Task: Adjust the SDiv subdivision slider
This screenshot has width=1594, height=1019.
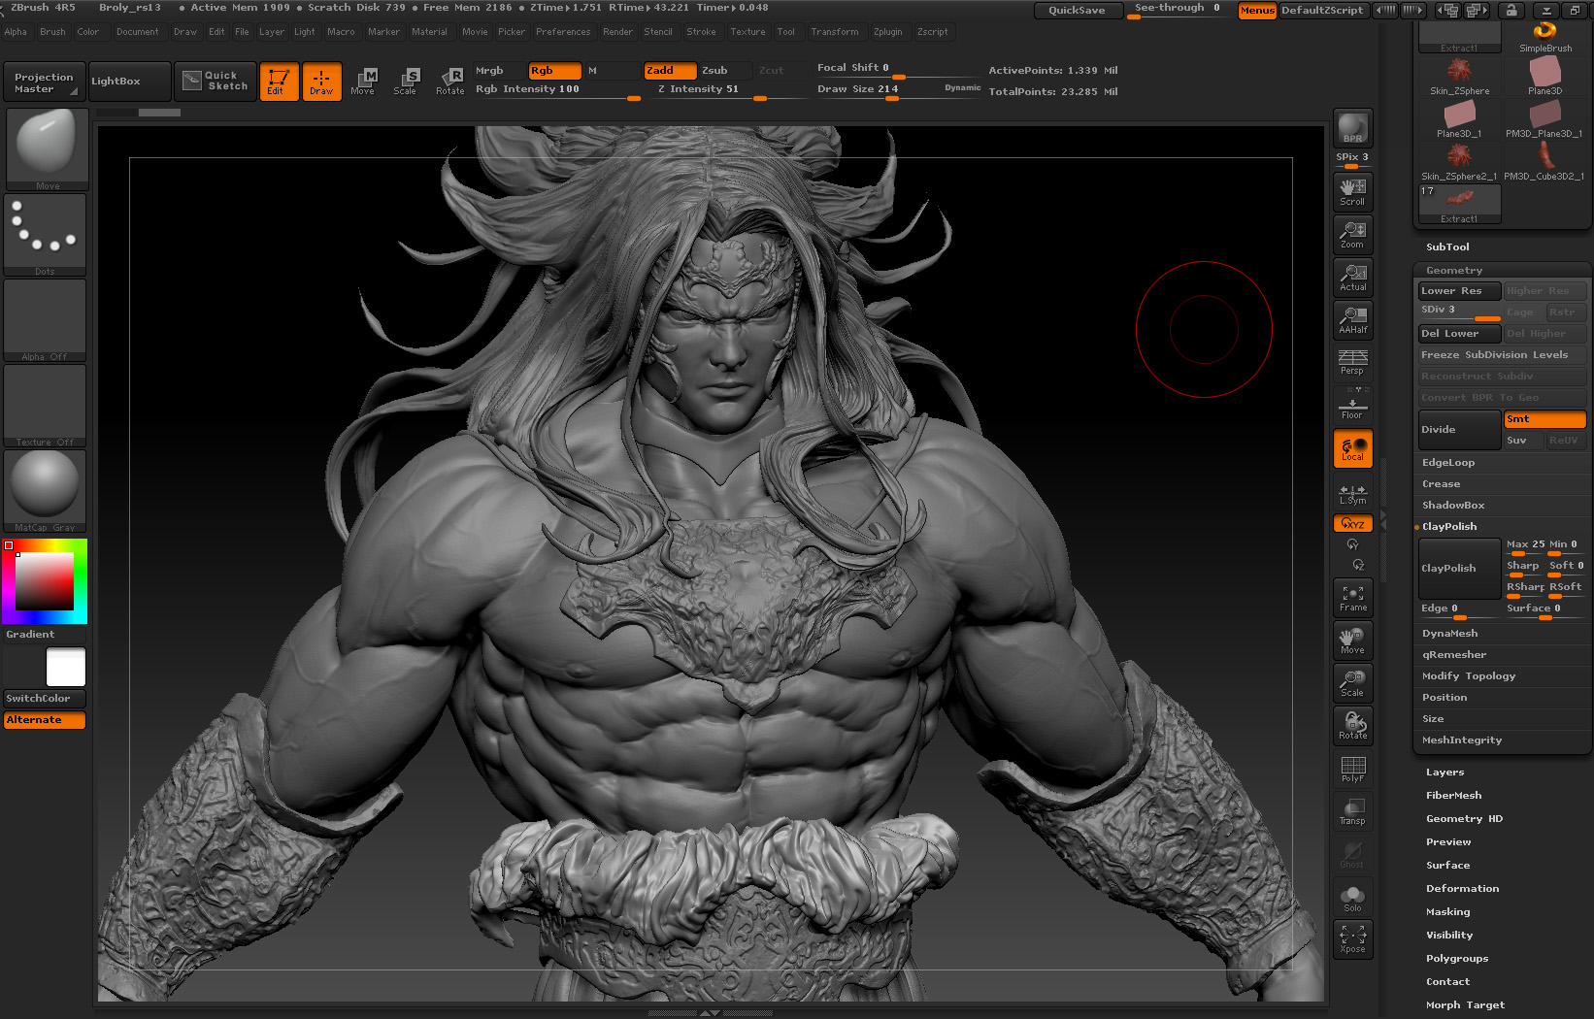Action: (1460, 312)
